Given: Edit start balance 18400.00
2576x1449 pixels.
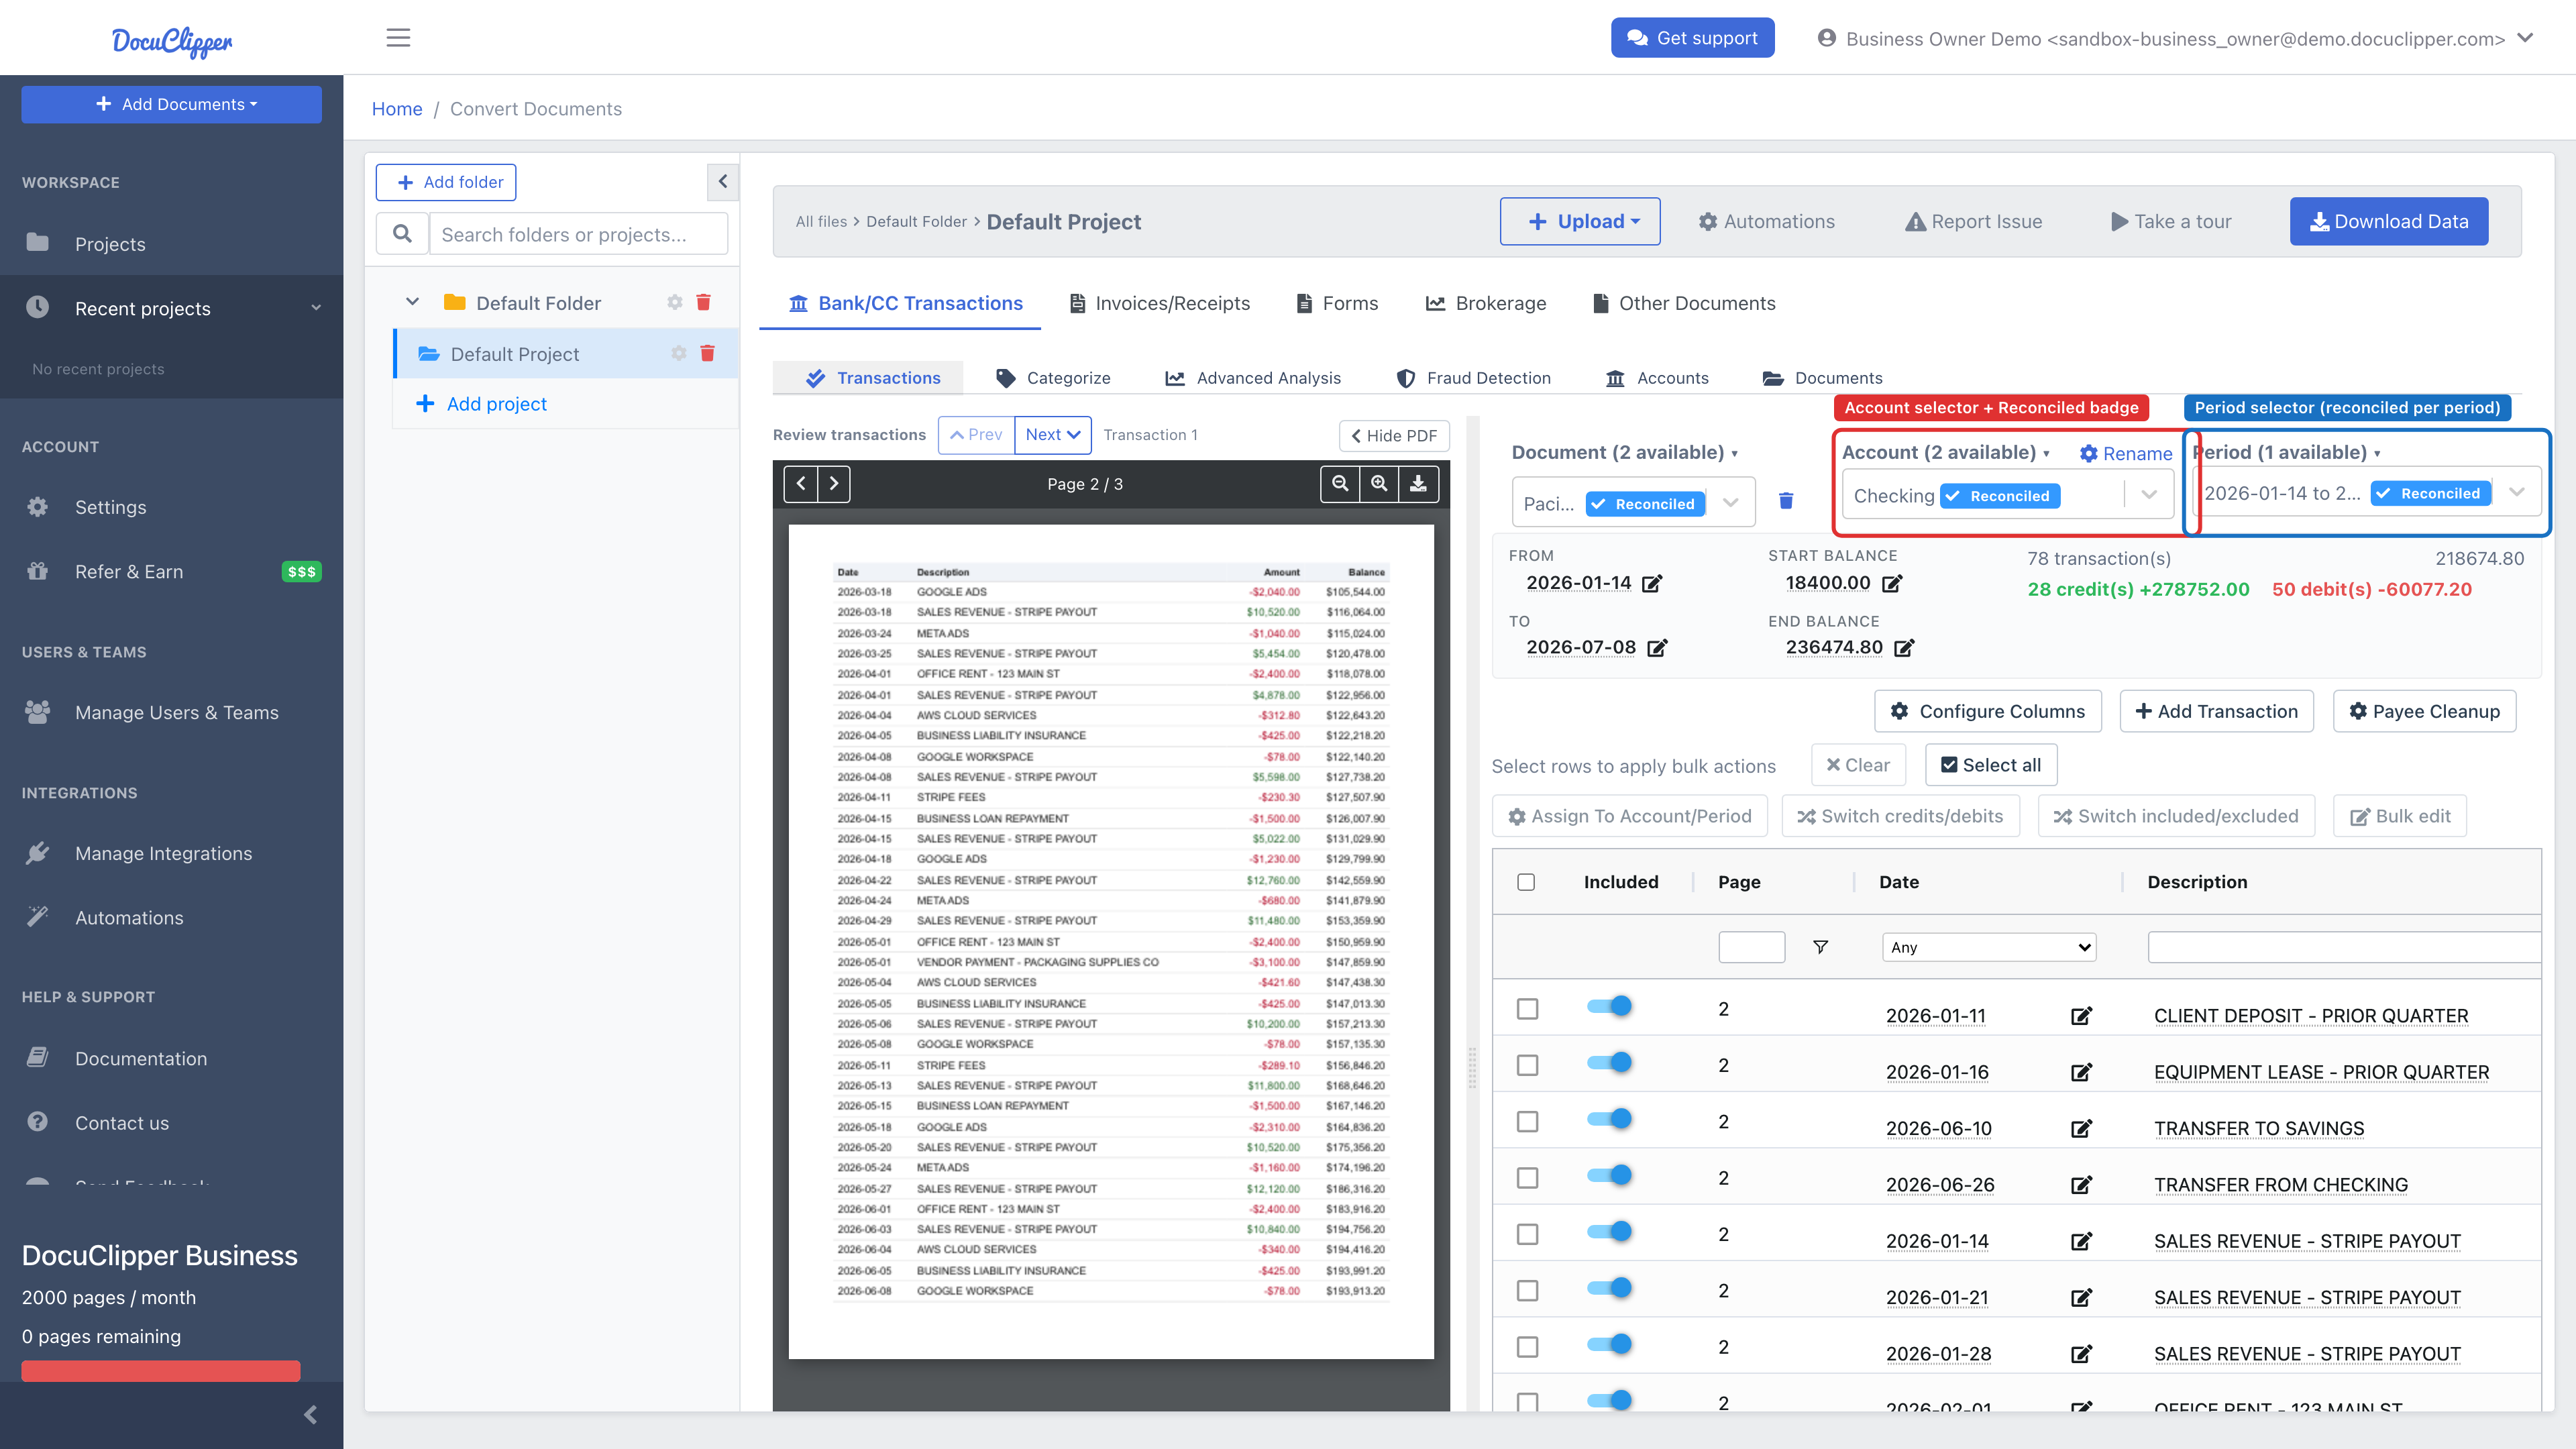Looking at the screenshot, I should coord(1892,583).
